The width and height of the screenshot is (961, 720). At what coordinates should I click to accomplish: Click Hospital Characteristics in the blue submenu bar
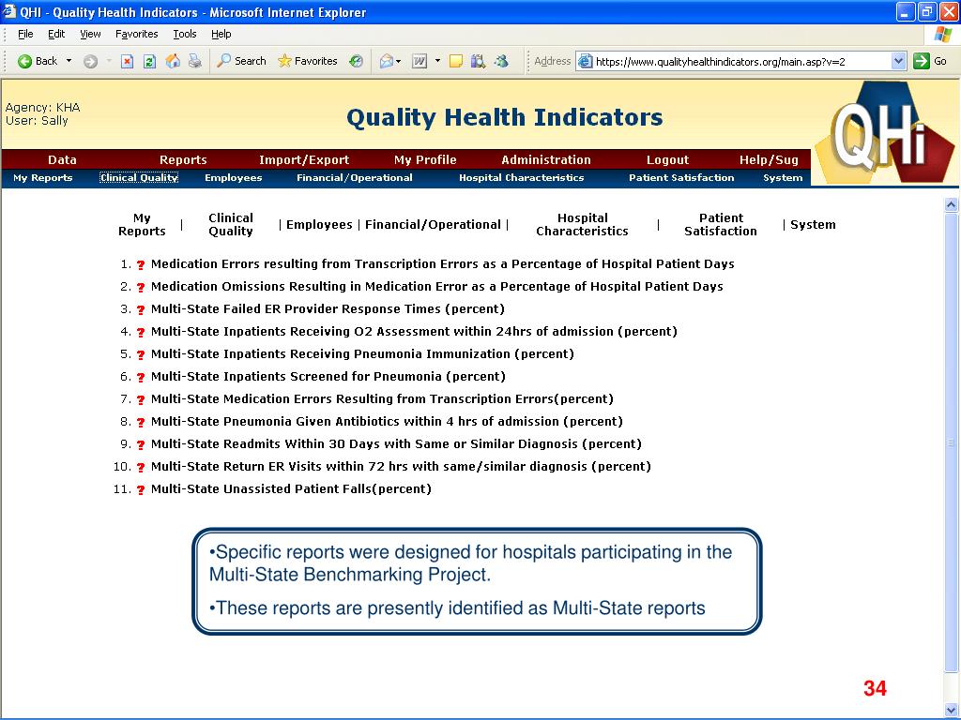522,177
